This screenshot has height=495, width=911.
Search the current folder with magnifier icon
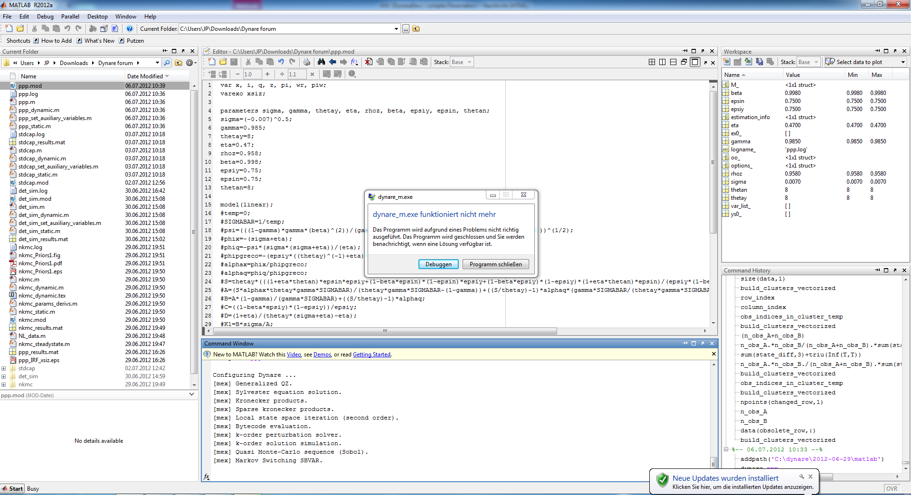[x=167, y=63]
